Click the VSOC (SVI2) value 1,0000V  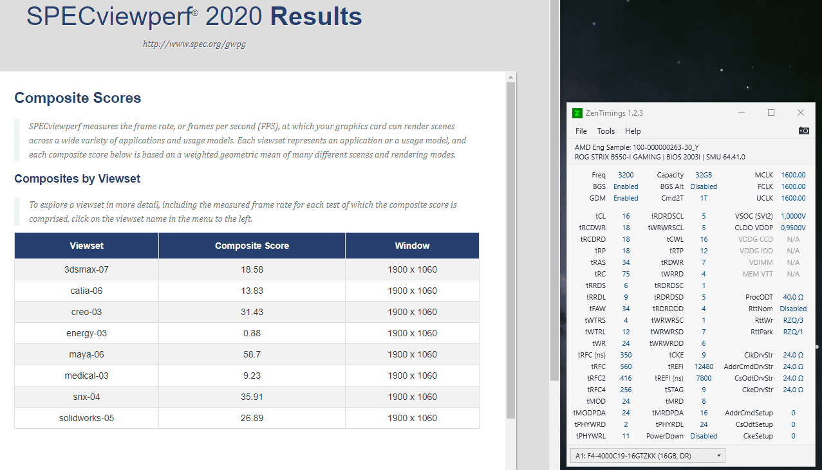click(793, 216)
